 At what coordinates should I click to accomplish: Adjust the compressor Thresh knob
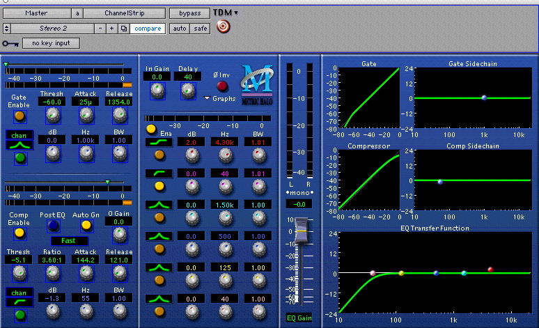19,273
